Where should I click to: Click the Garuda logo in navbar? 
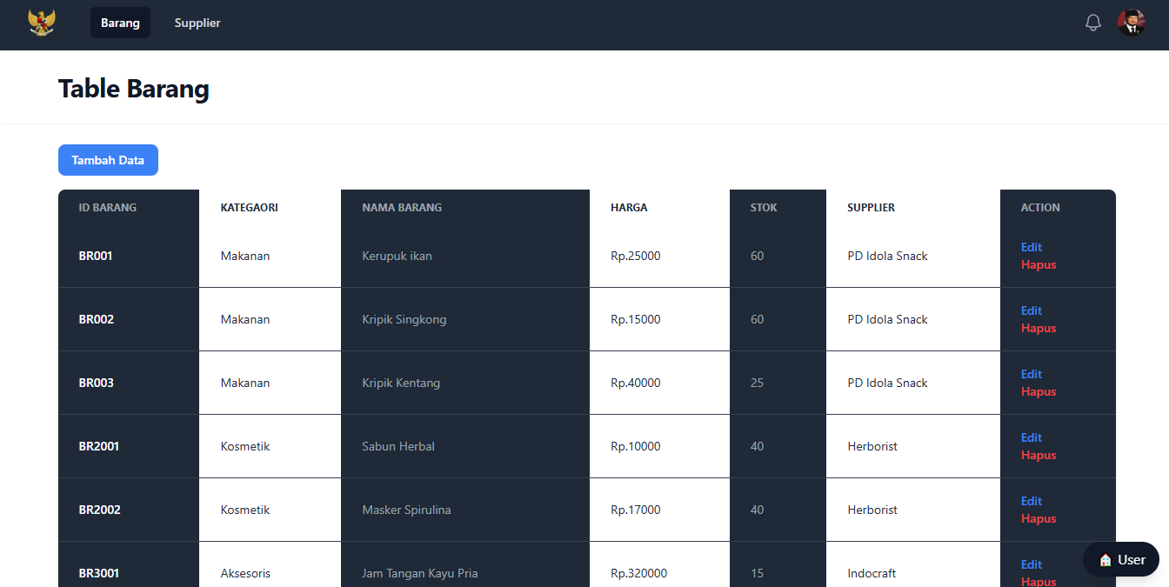point(42,23)
